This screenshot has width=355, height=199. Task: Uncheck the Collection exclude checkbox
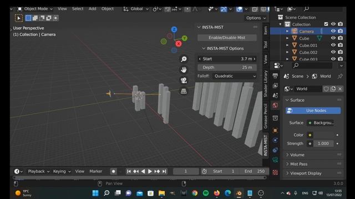[x=326, y=24]
